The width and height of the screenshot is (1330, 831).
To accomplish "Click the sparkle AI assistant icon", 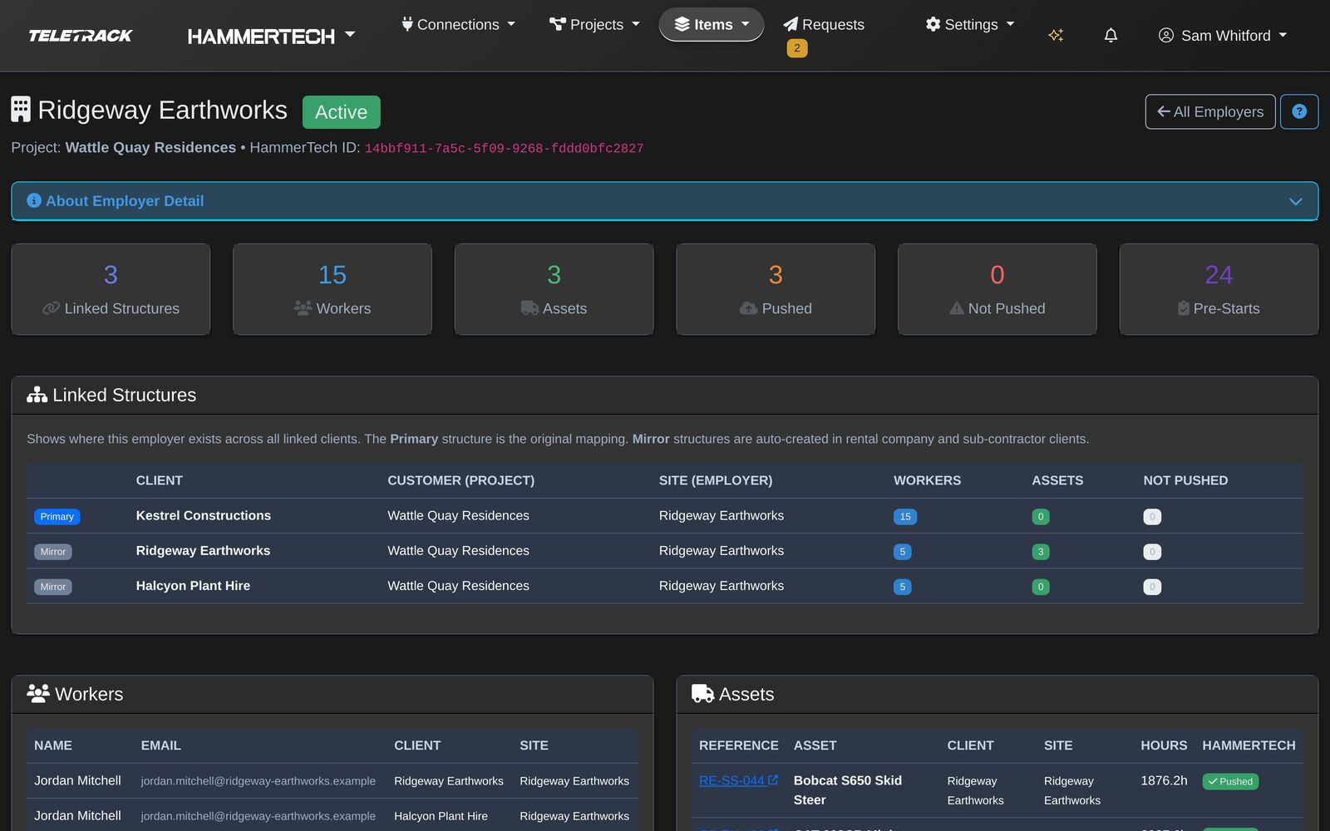I will (1056, 35).
